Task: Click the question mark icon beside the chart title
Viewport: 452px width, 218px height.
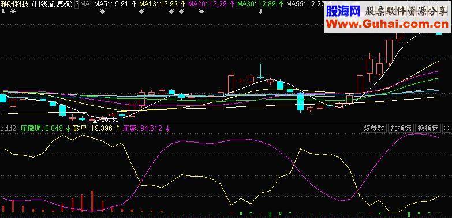Action: pos(77,4)
